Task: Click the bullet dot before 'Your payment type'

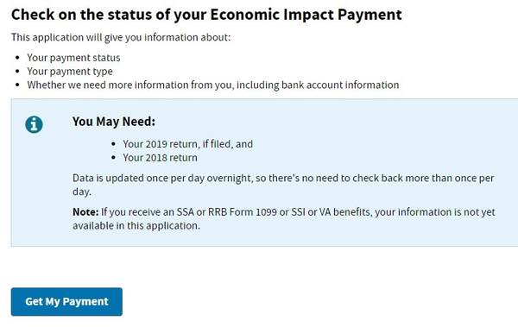Action: (x=18, y=72)
